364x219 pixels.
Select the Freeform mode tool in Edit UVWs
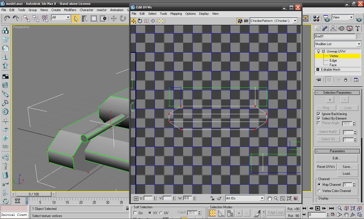[153, 21]
